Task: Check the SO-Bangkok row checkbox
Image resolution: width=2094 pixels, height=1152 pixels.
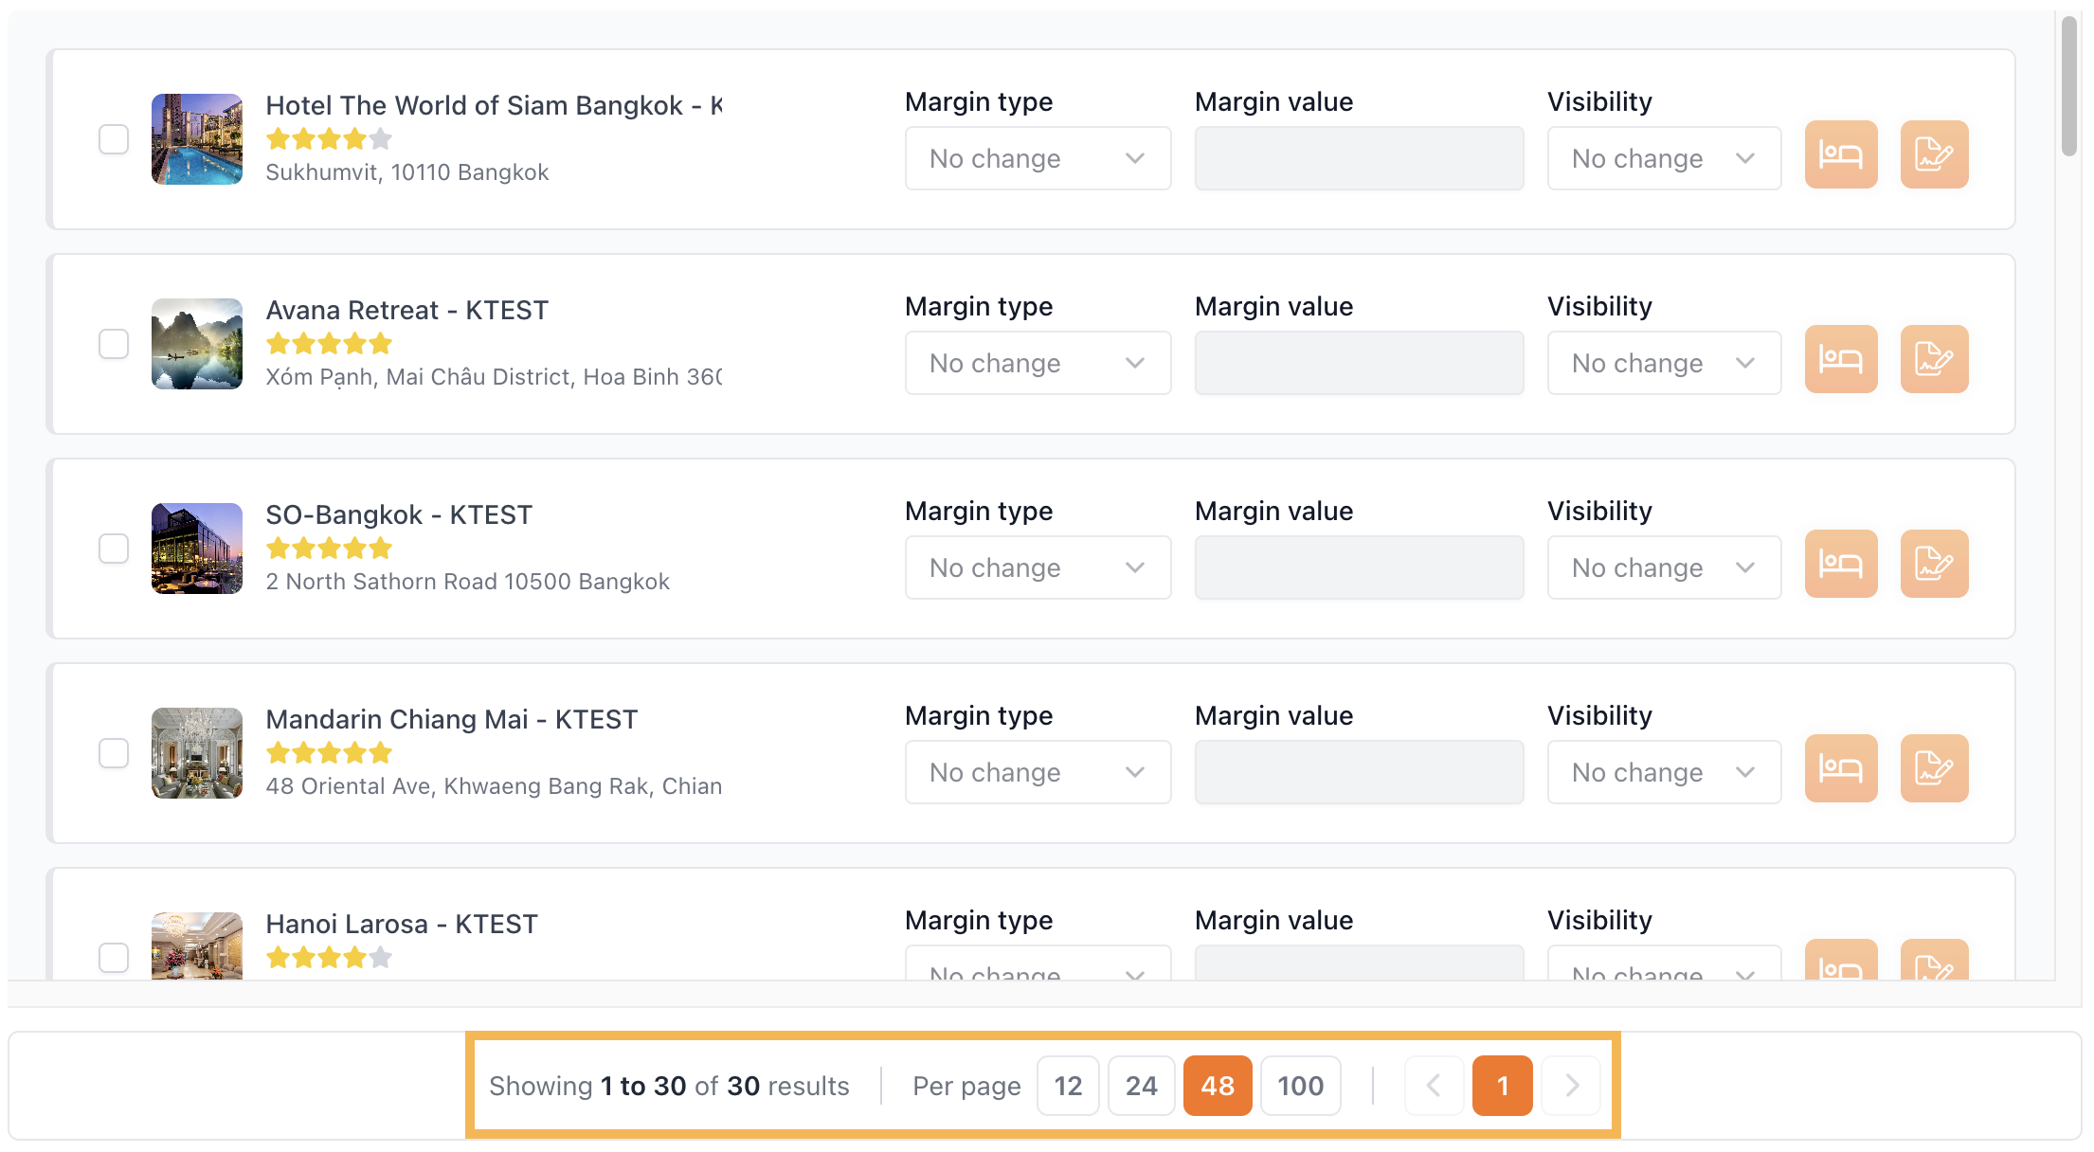Action: (x=114, y=549)
